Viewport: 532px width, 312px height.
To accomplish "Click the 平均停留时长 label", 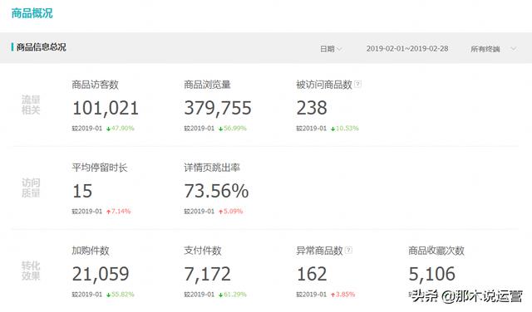I will (100, 168).
